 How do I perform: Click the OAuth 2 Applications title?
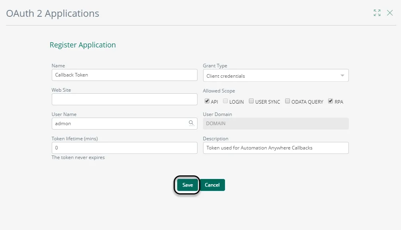point(53,13)
